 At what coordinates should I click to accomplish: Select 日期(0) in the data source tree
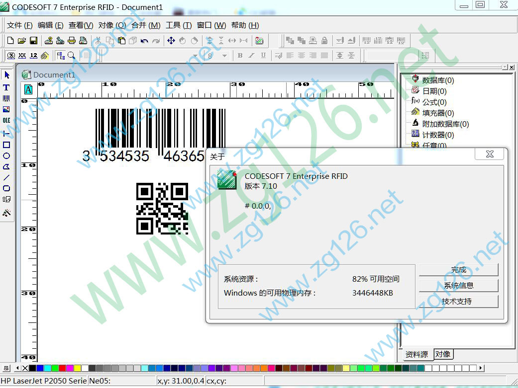(434, 91)
